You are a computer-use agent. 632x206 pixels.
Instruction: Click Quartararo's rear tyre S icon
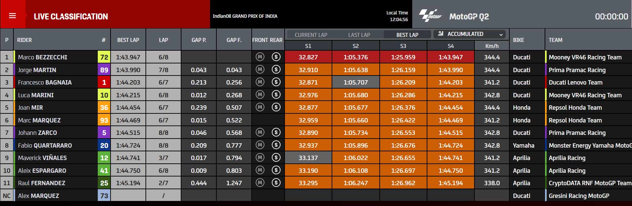click(x=276, y=145)
